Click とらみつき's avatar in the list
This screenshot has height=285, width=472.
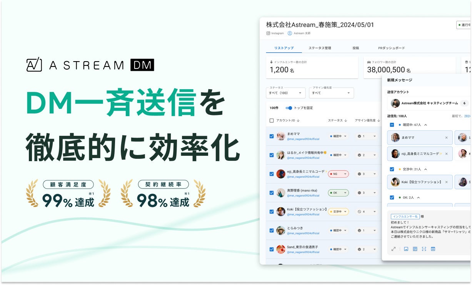[281, 230]
